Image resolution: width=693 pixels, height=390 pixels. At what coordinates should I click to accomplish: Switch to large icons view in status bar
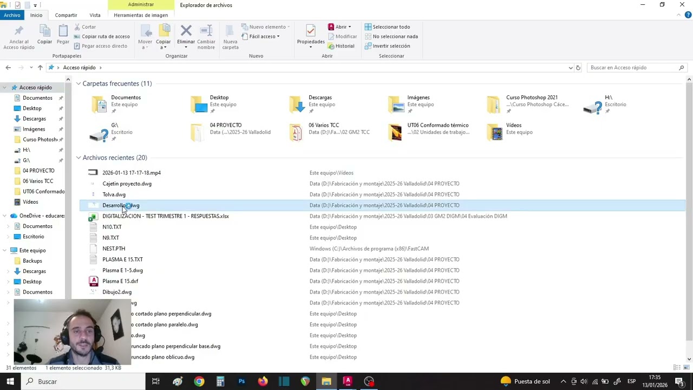point(686,368)
